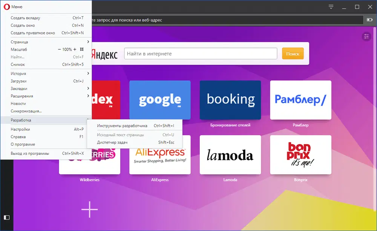The height and width of the screenshot is (231, 377).
Task: Click the Масштаб 100% value
Action: pos(67,49)
